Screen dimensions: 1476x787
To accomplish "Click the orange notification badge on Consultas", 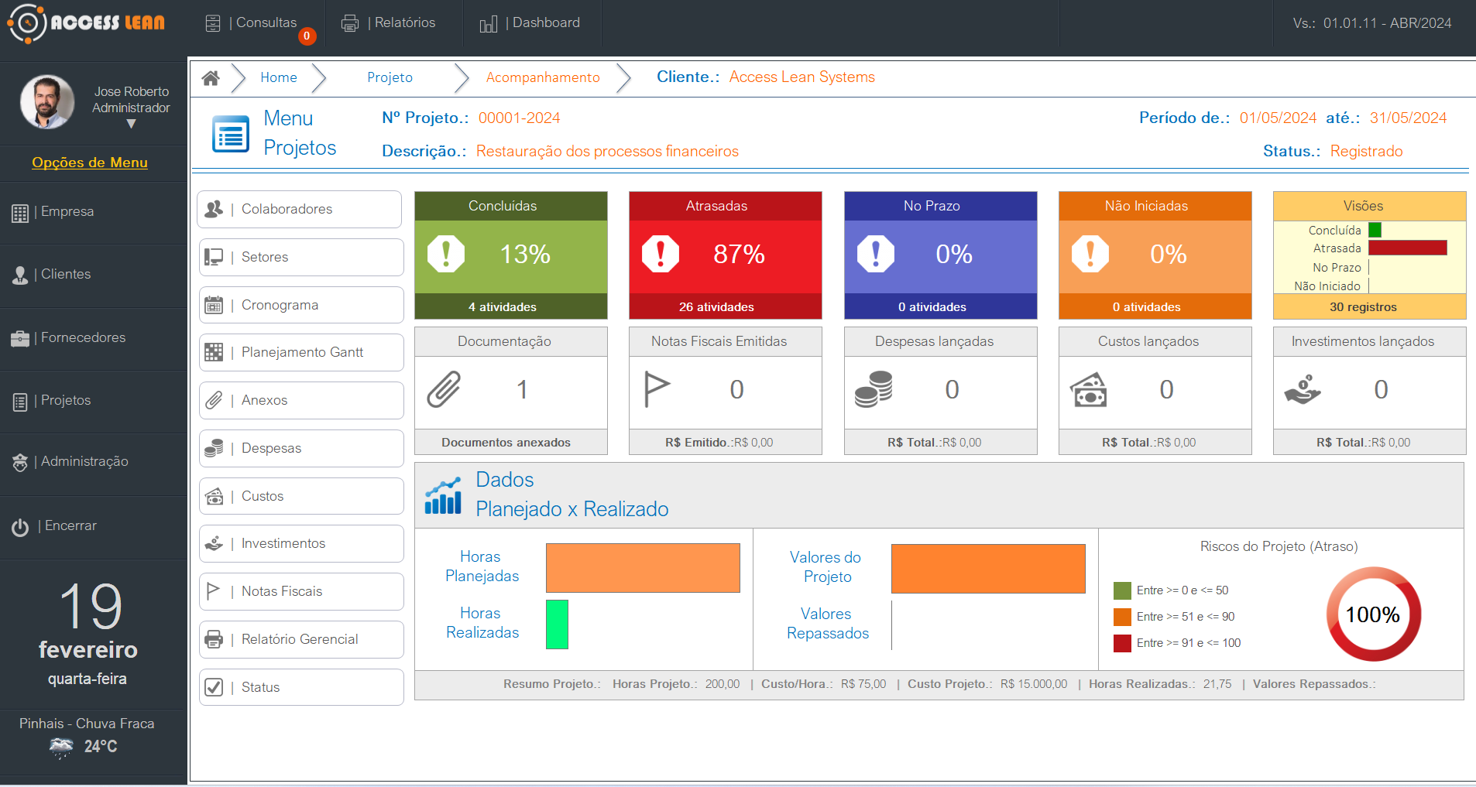I will (307, 36).
